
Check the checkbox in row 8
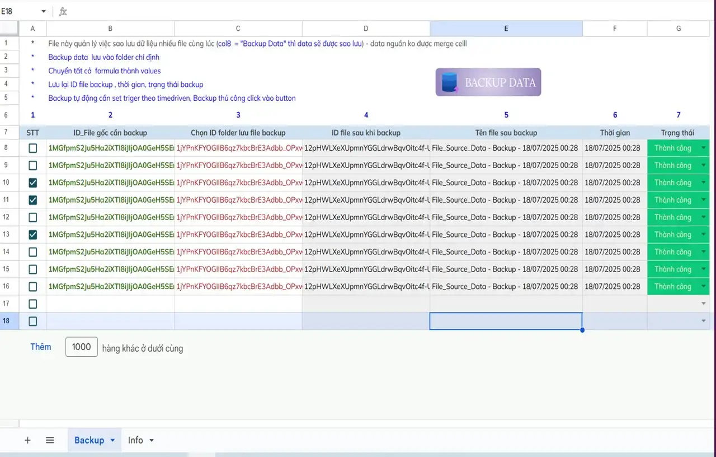point(32,148)
